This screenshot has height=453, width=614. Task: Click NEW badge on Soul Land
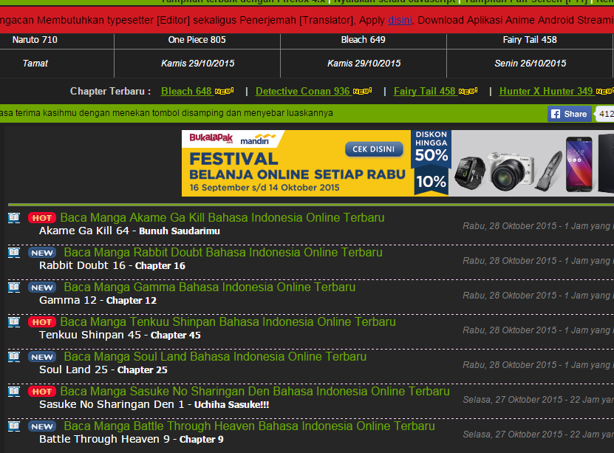[x=42, y=357]
